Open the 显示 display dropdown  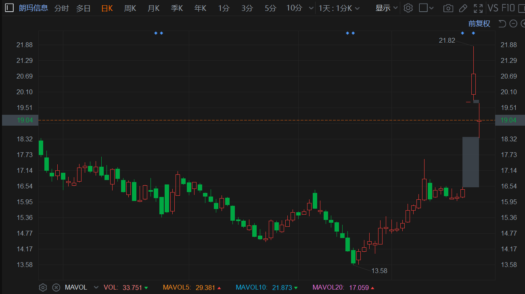(387, 8)
